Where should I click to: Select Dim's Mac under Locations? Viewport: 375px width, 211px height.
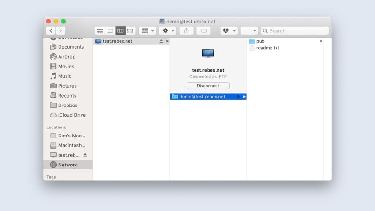pos(68,136)
